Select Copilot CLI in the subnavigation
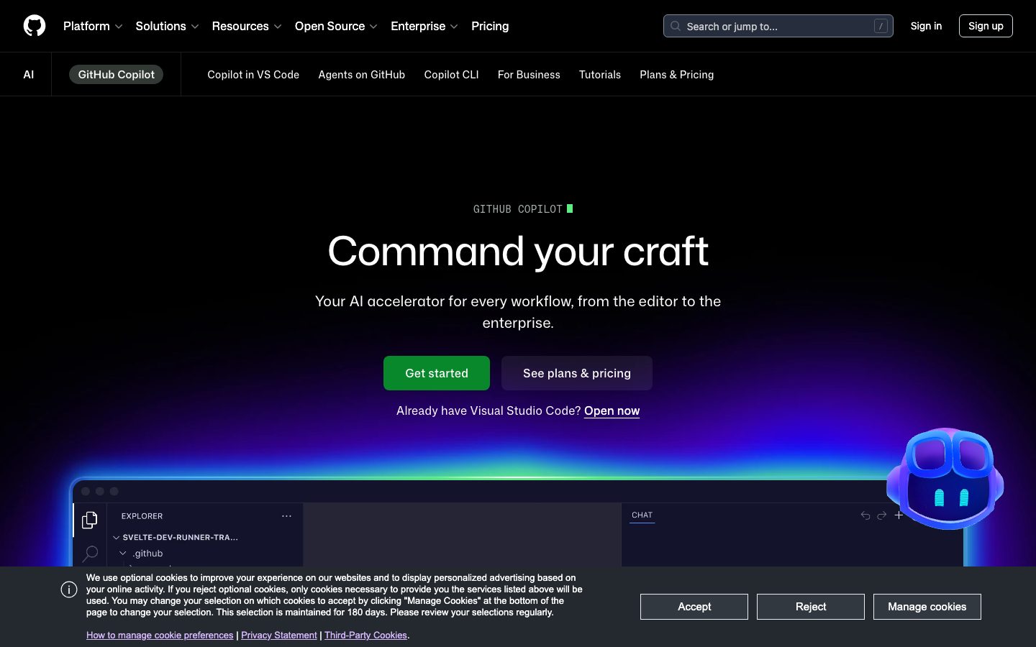 pyautogui.click(x=451, y=74)
